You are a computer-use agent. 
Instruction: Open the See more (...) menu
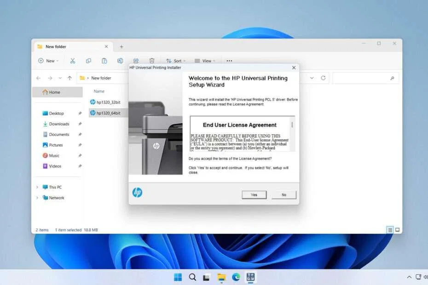tap(229, 61)
